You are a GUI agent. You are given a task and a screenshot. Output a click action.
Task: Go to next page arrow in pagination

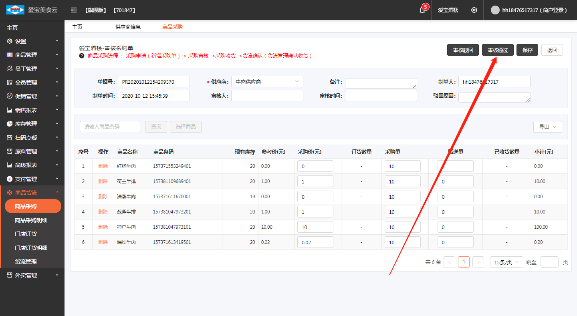478,262
